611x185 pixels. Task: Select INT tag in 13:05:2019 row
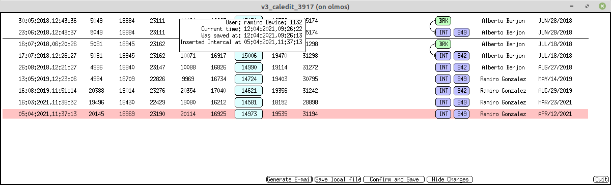pos(443,79)
